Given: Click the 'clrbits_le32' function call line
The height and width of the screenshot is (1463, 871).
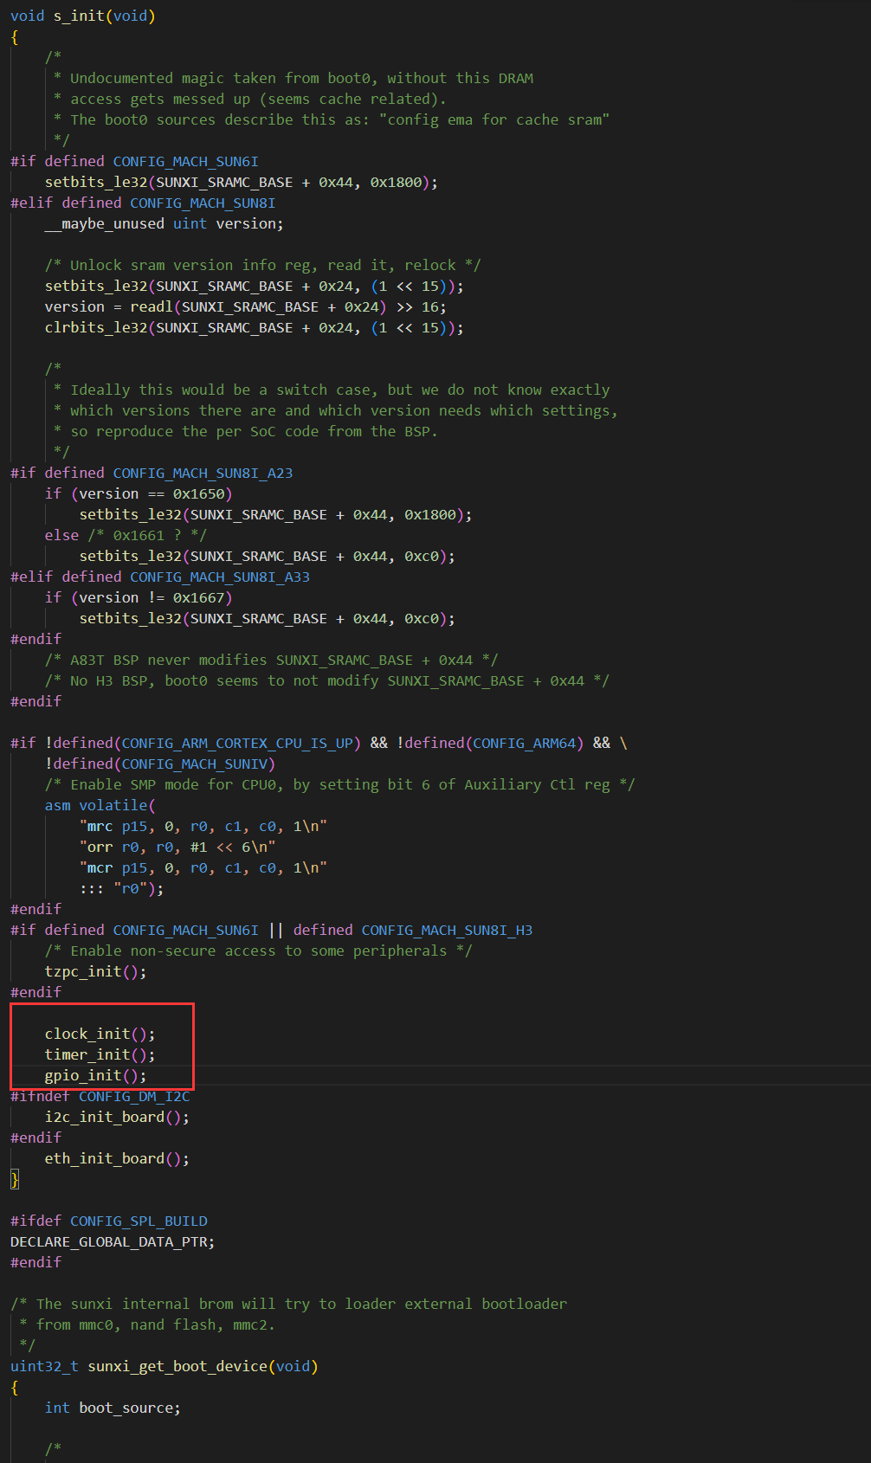Looking at the screenshot, I should 255,327.
